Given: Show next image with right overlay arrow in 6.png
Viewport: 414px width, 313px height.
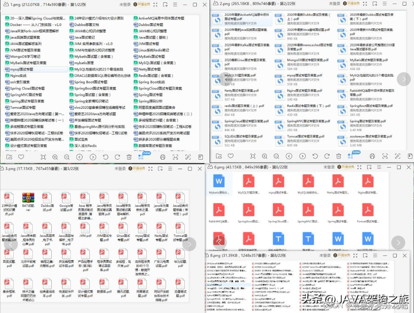Looking at the screenshot, I should [x=398, y=243].
